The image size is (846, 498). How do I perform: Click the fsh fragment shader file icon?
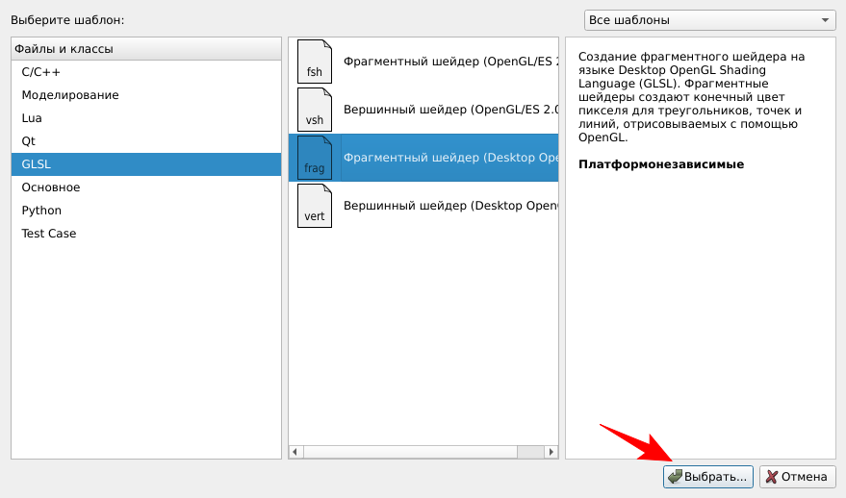[314, 62]
